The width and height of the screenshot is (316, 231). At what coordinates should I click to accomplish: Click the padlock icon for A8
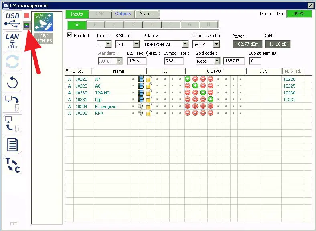pyautogui.click(x=149, y=86)
